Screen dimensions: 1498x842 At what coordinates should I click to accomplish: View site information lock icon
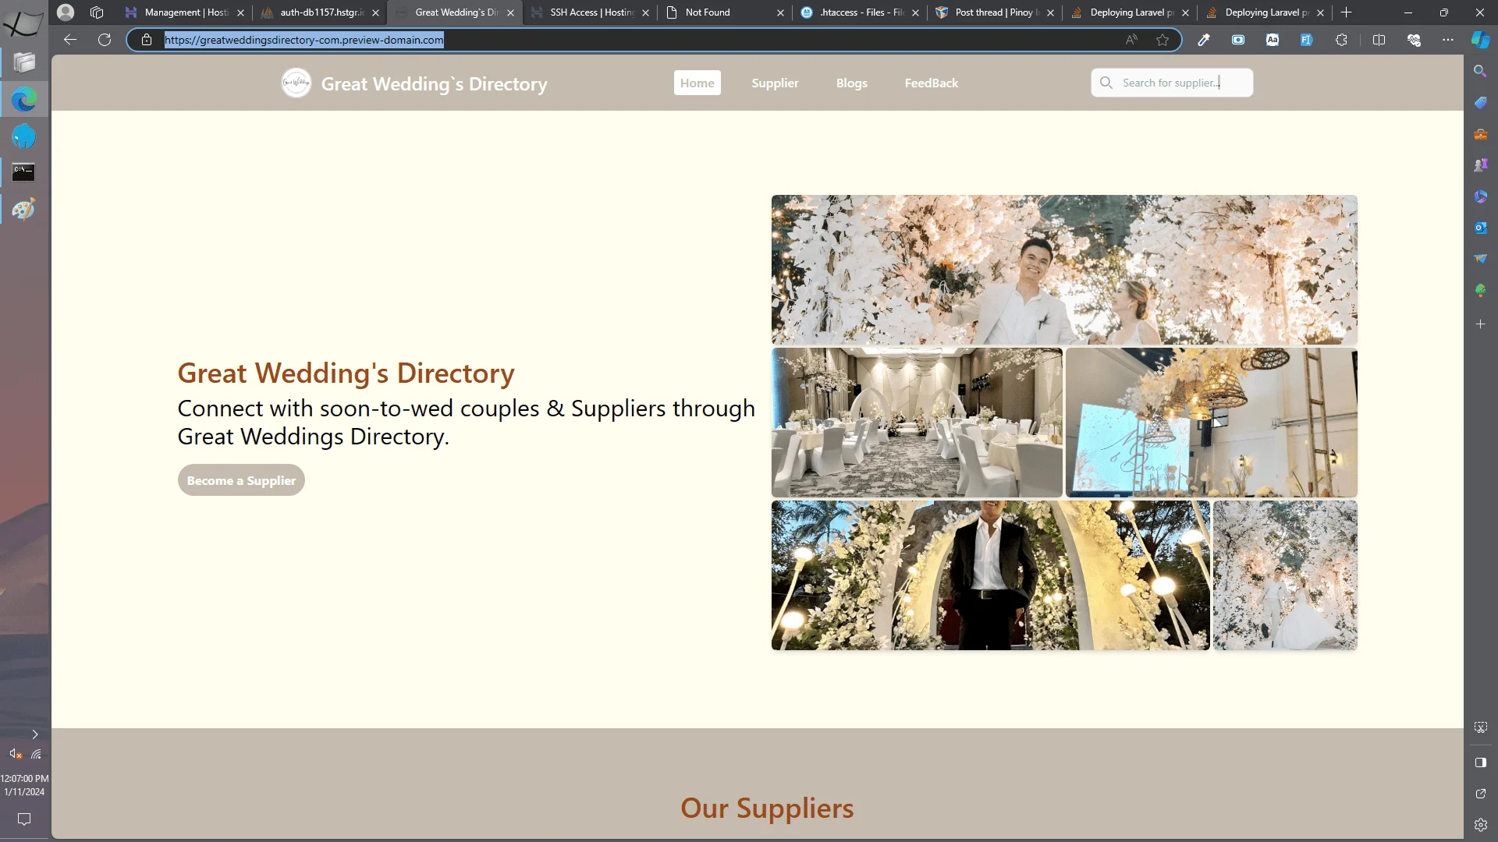coord(147,40)
